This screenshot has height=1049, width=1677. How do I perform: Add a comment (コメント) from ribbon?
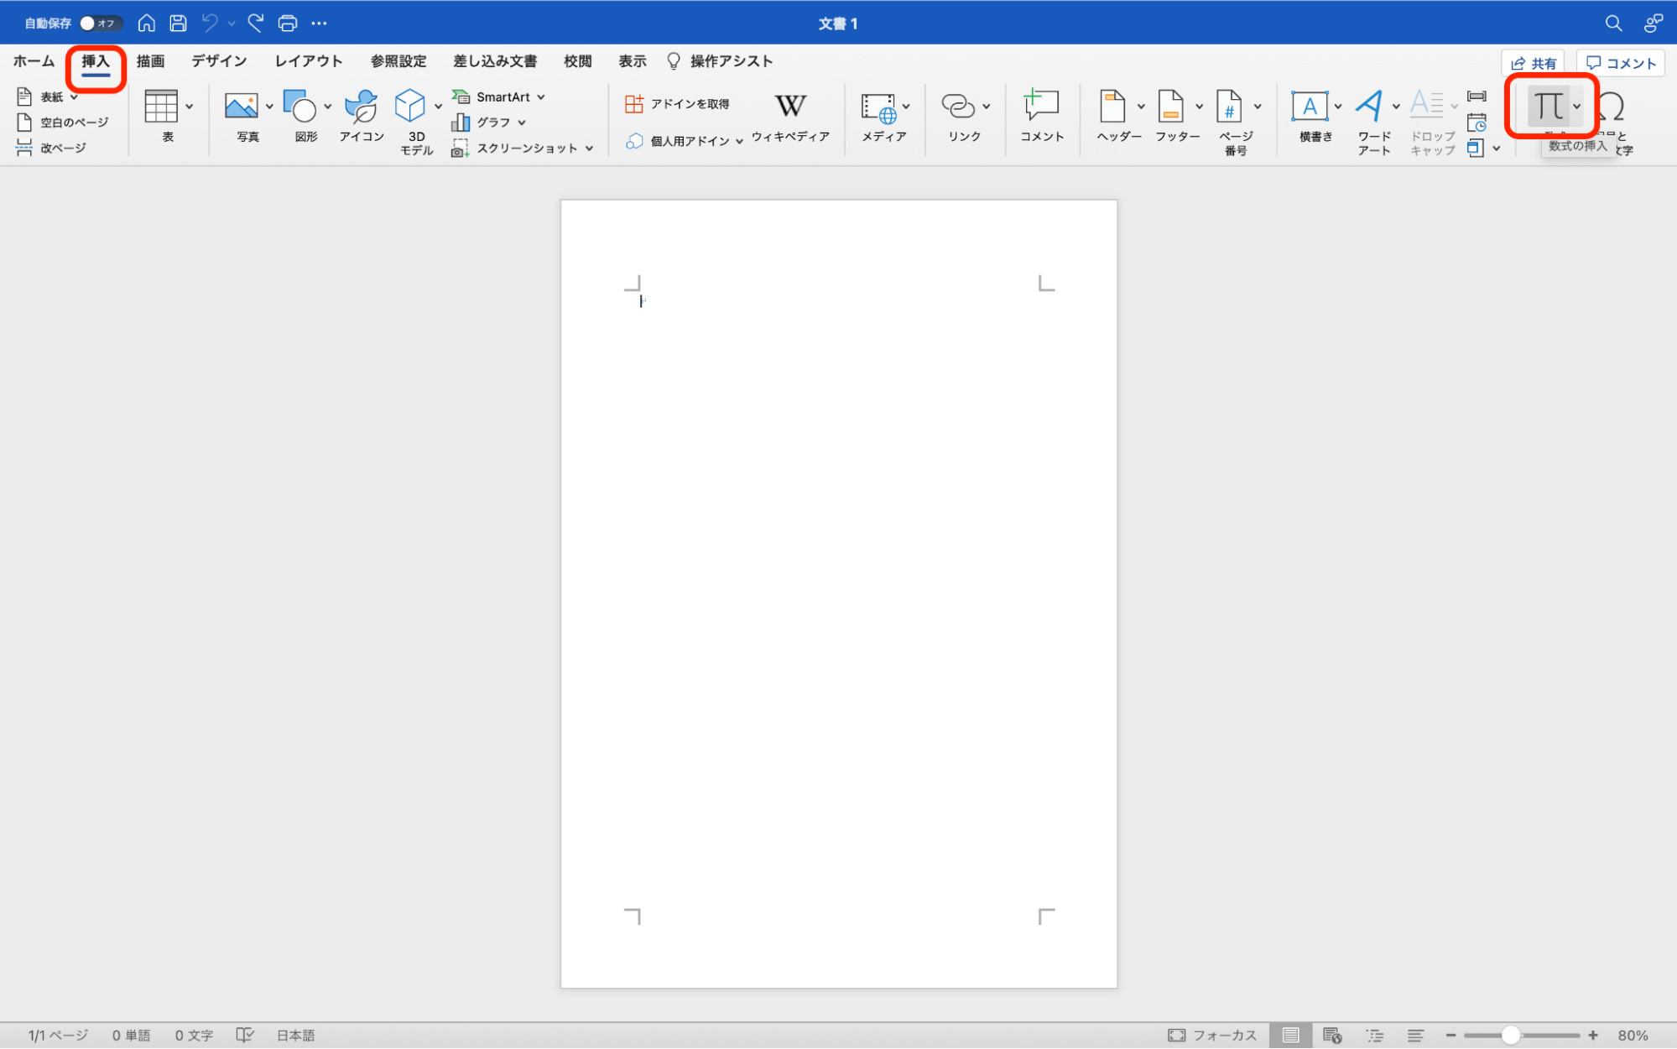[x=1042, y=115]
